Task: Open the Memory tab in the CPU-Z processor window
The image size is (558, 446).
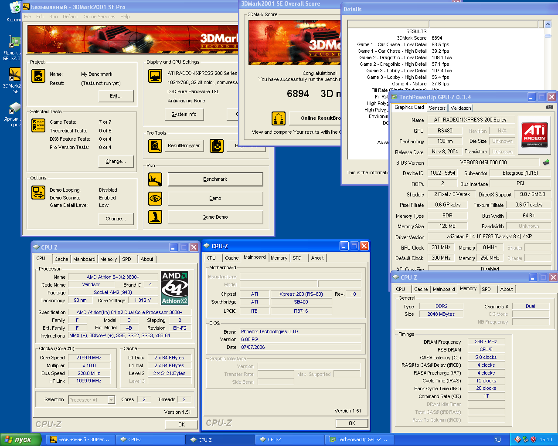Action: tap(109, 259)
